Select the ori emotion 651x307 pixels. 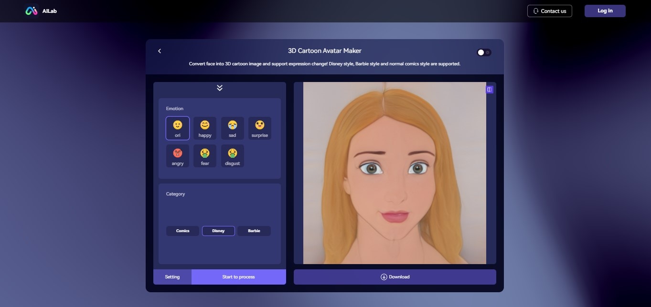coord(178,128)
